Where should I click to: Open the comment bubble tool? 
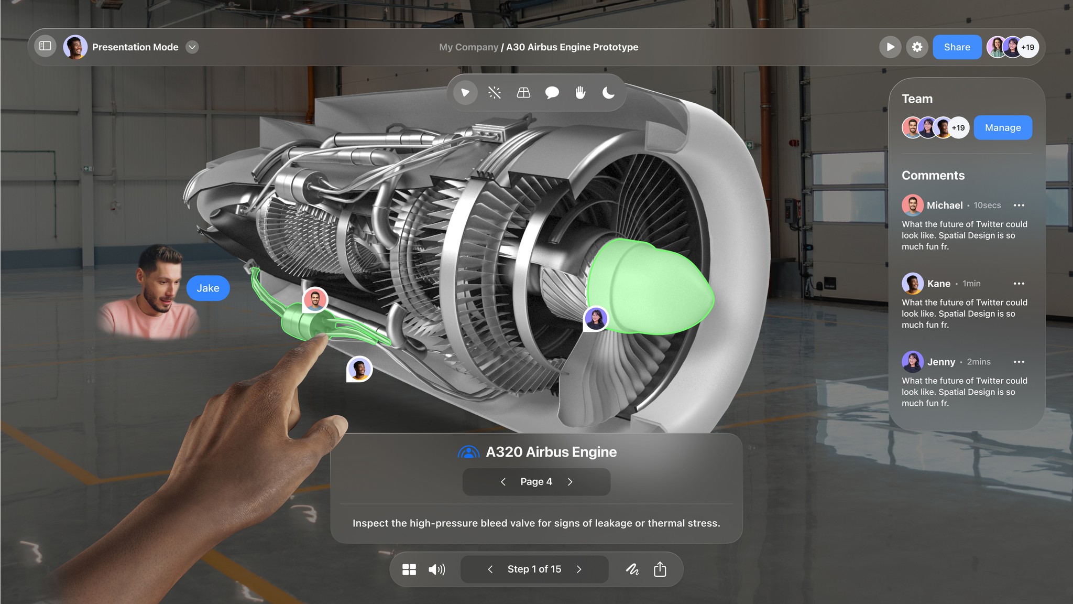point(552,93)
